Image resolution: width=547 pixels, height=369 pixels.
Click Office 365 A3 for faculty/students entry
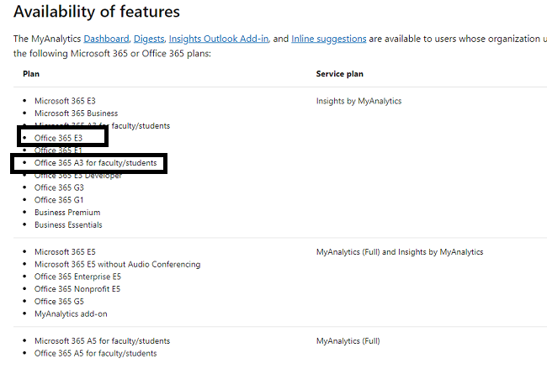pyautogui.click(x=95, y=163)
